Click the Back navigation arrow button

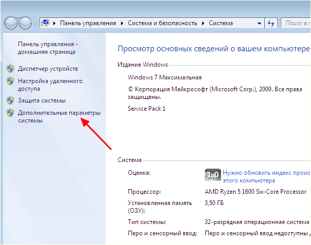point(11,23)
